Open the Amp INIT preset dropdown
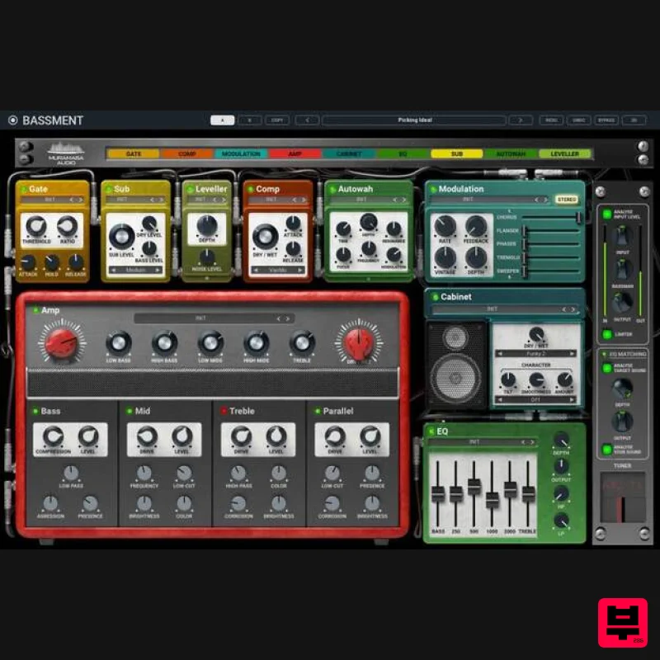This screenshot has width=660, height=660. (x=202, y=318)
